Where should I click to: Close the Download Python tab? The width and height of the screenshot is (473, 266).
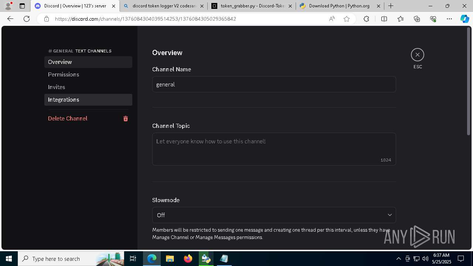(378, 6)
